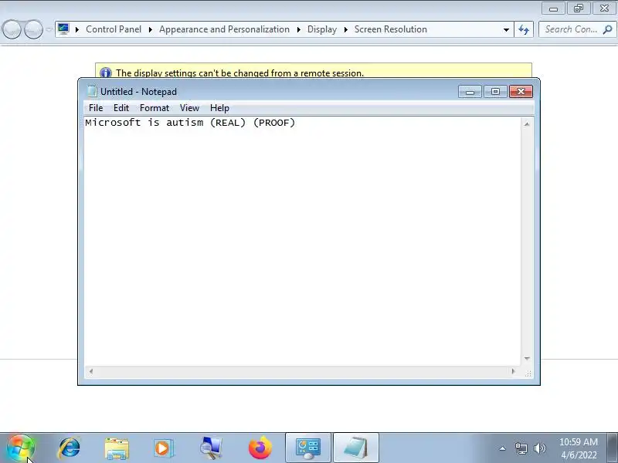Click Back button in Control Panel window
Screen dimensions: 618x463
point(12,29)
